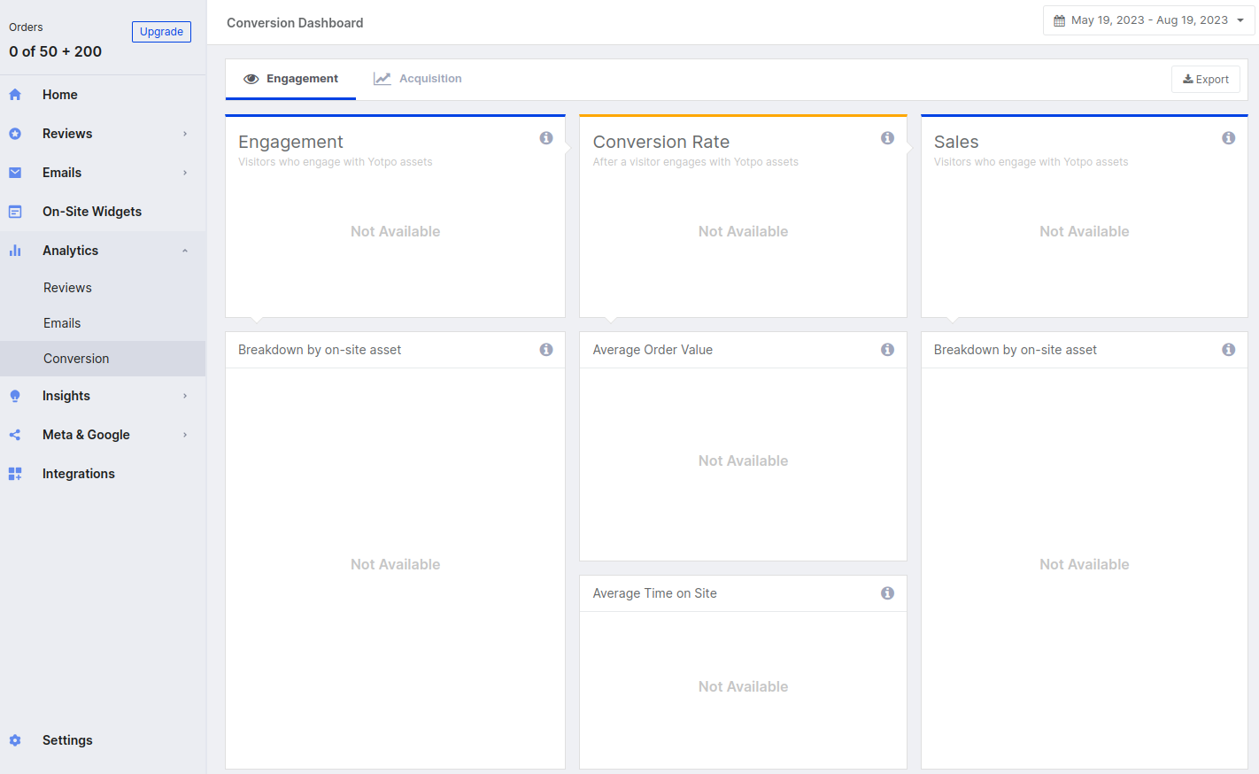1259x774 pixels.
Task: Select the Engagement summary card
Action: tap(395, 216)
